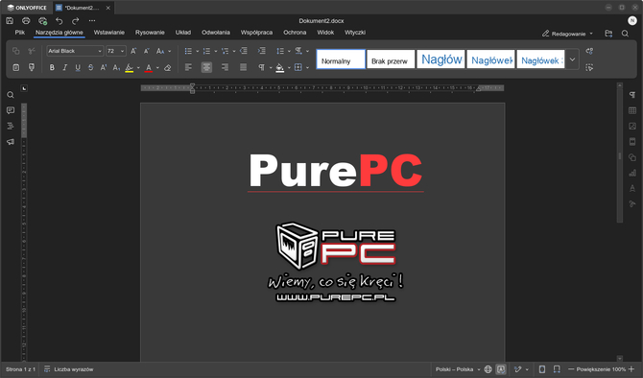643x378 pixels.
Task: Open table settings in right sidebar
Action: pos(632,110)
